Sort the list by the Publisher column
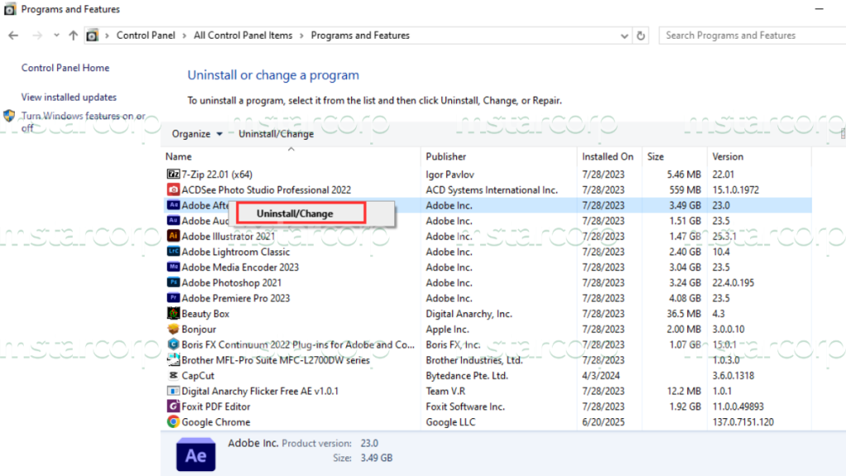The height and width of the screenshot is (476, 846). 446,156
